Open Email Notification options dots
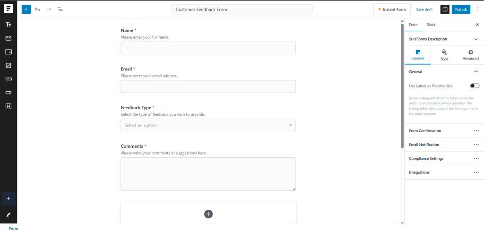The width and height of the screenshot is (484, 232). [476, 145]
